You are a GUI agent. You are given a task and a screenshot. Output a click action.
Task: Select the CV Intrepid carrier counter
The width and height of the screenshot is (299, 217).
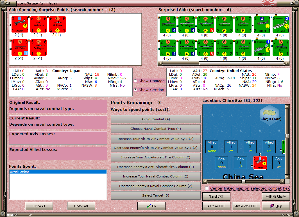pos(206,25)
